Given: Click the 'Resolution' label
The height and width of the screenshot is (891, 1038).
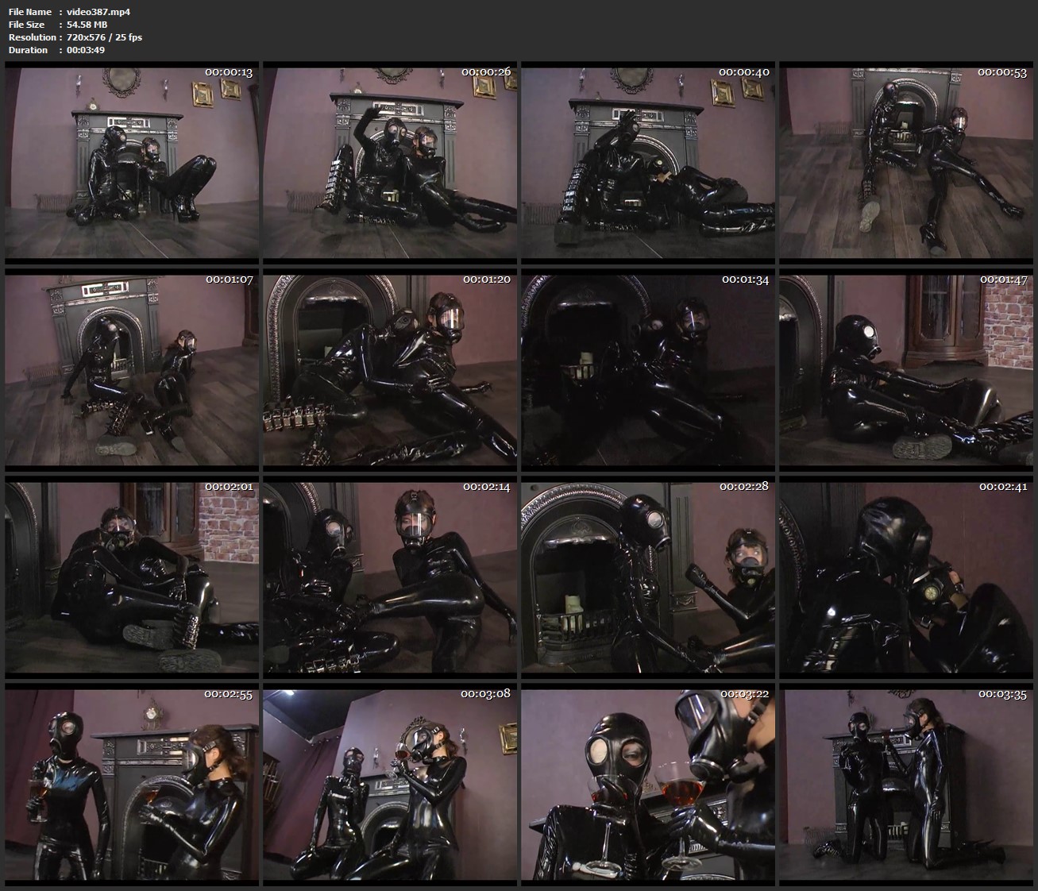Looking at the screenshot, I should point(32,37).
